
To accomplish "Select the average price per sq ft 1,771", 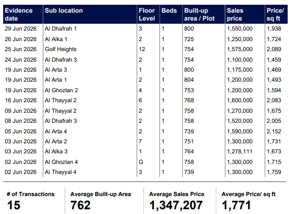I will 236,205.
